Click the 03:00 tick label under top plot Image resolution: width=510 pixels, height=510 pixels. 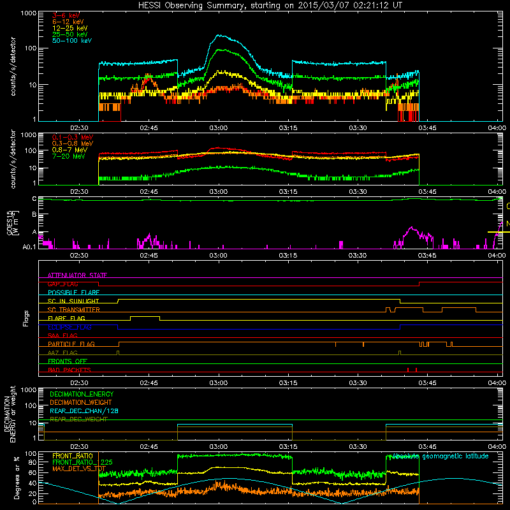(218, 128)
